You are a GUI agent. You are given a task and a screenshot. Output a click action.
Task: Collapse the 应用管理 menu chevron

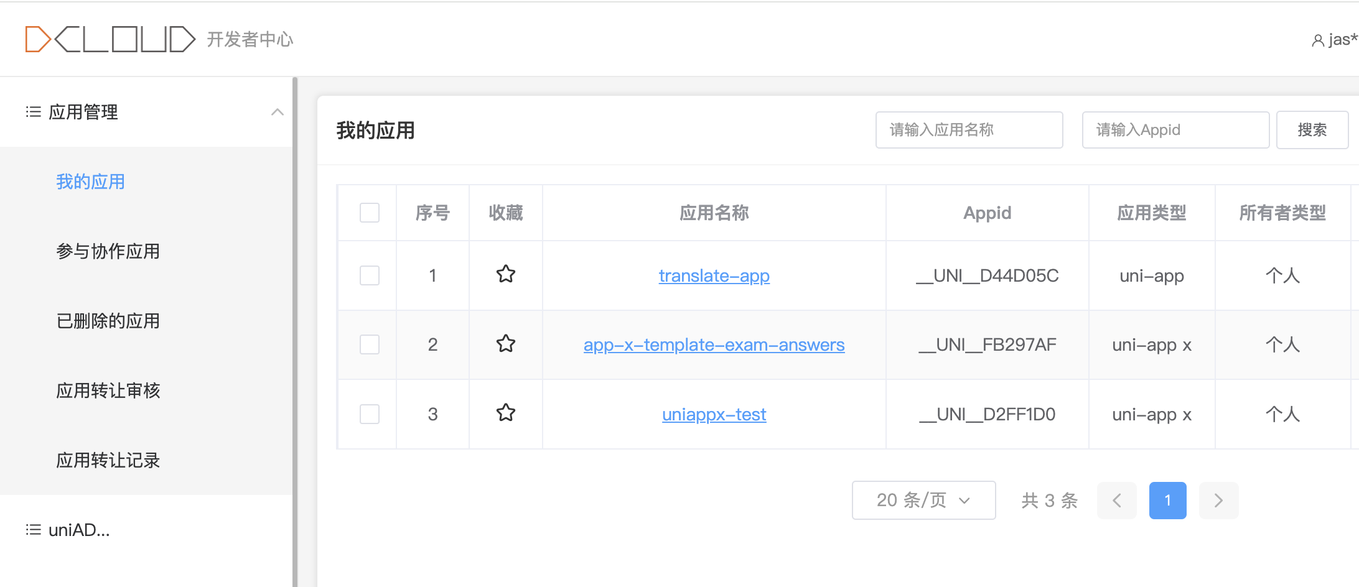coord(278,112)
